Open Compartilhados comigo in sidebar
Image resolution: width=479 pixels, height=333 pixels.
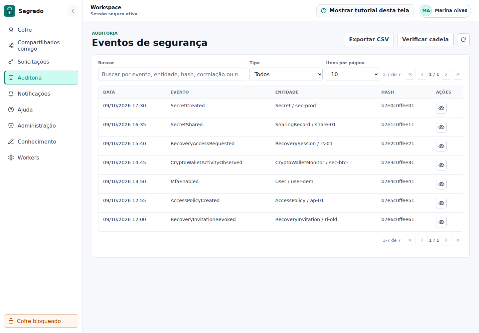41,46
